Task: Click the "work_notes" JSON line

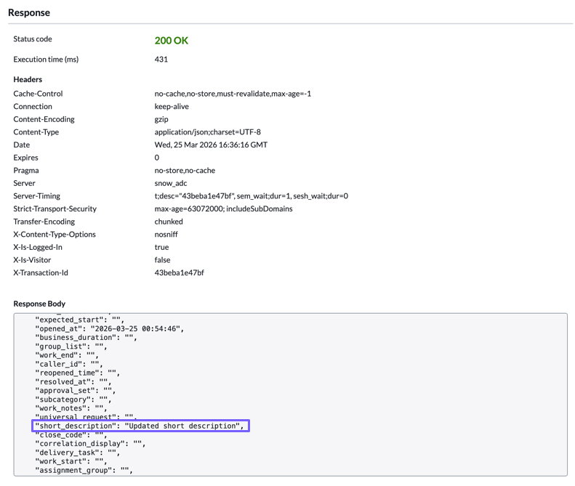Action: (x=71, y=408)
